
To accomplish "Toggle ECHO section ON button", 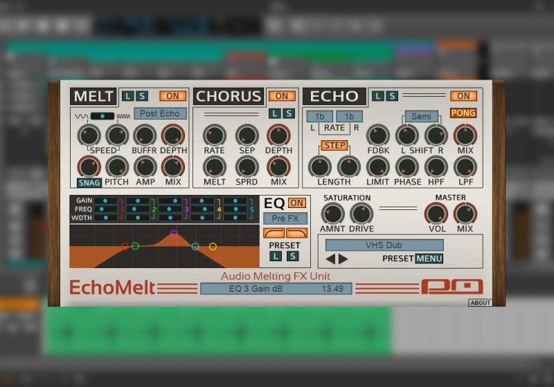I will point(463,96).
